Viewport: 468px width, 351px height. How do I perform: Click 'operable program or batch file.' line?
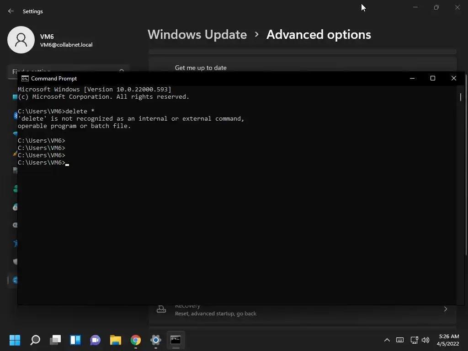74,126
